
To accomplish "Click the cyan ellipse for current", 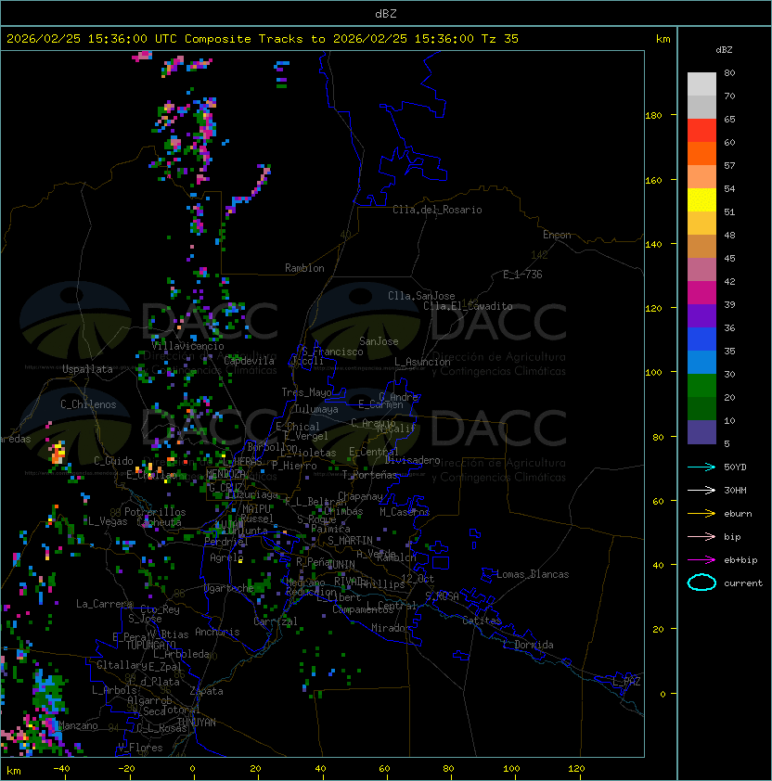I will pos(701,583).
